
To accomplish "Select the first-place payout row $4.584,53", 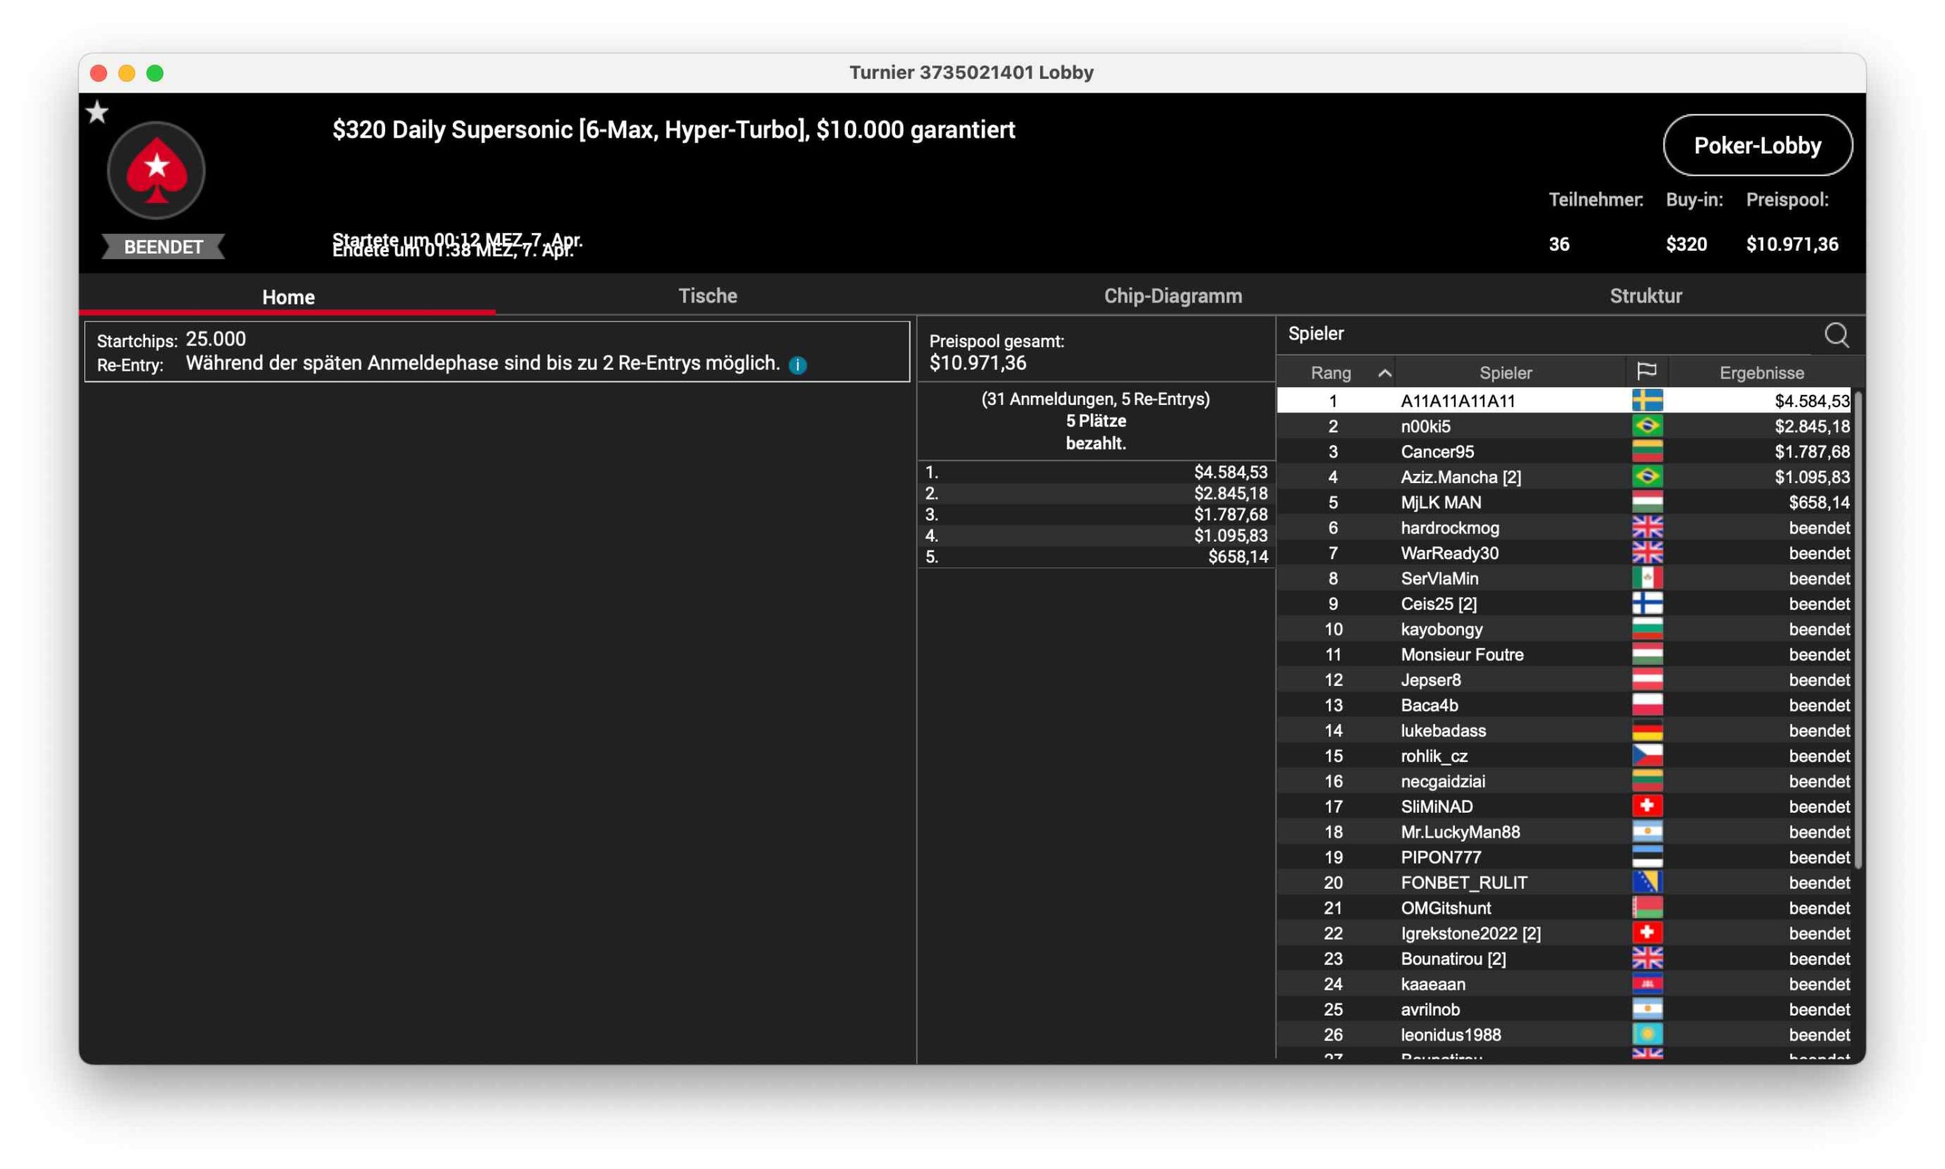I will coord(1095,472).
